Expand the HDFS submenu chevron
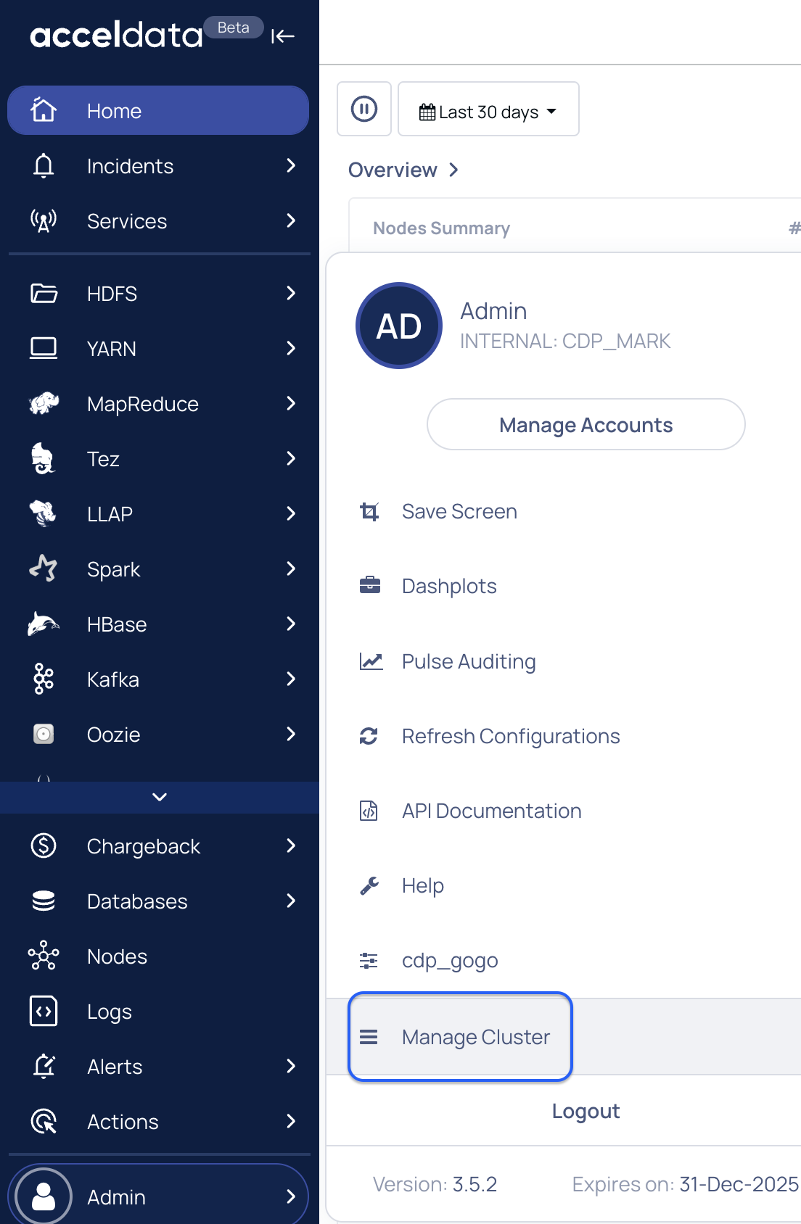Image resolution: width=801 pixels, height=1224 pixels. pos(291,293)
